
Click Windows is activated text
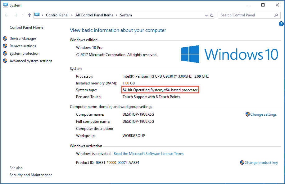(93, 154)
